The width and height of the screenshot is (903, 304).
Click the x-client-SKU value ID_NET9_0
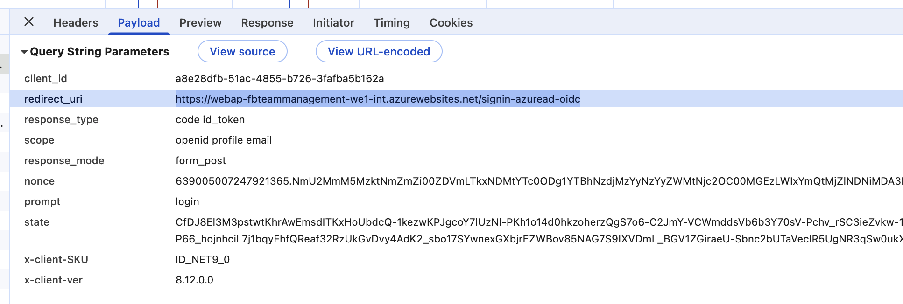[203, 259]
